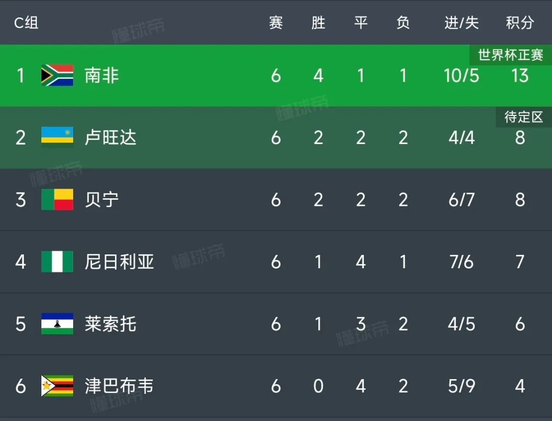Viewport: 552px width, 421px height.
Task: Click the 积分 column header
Action: (x=520, y=22)
